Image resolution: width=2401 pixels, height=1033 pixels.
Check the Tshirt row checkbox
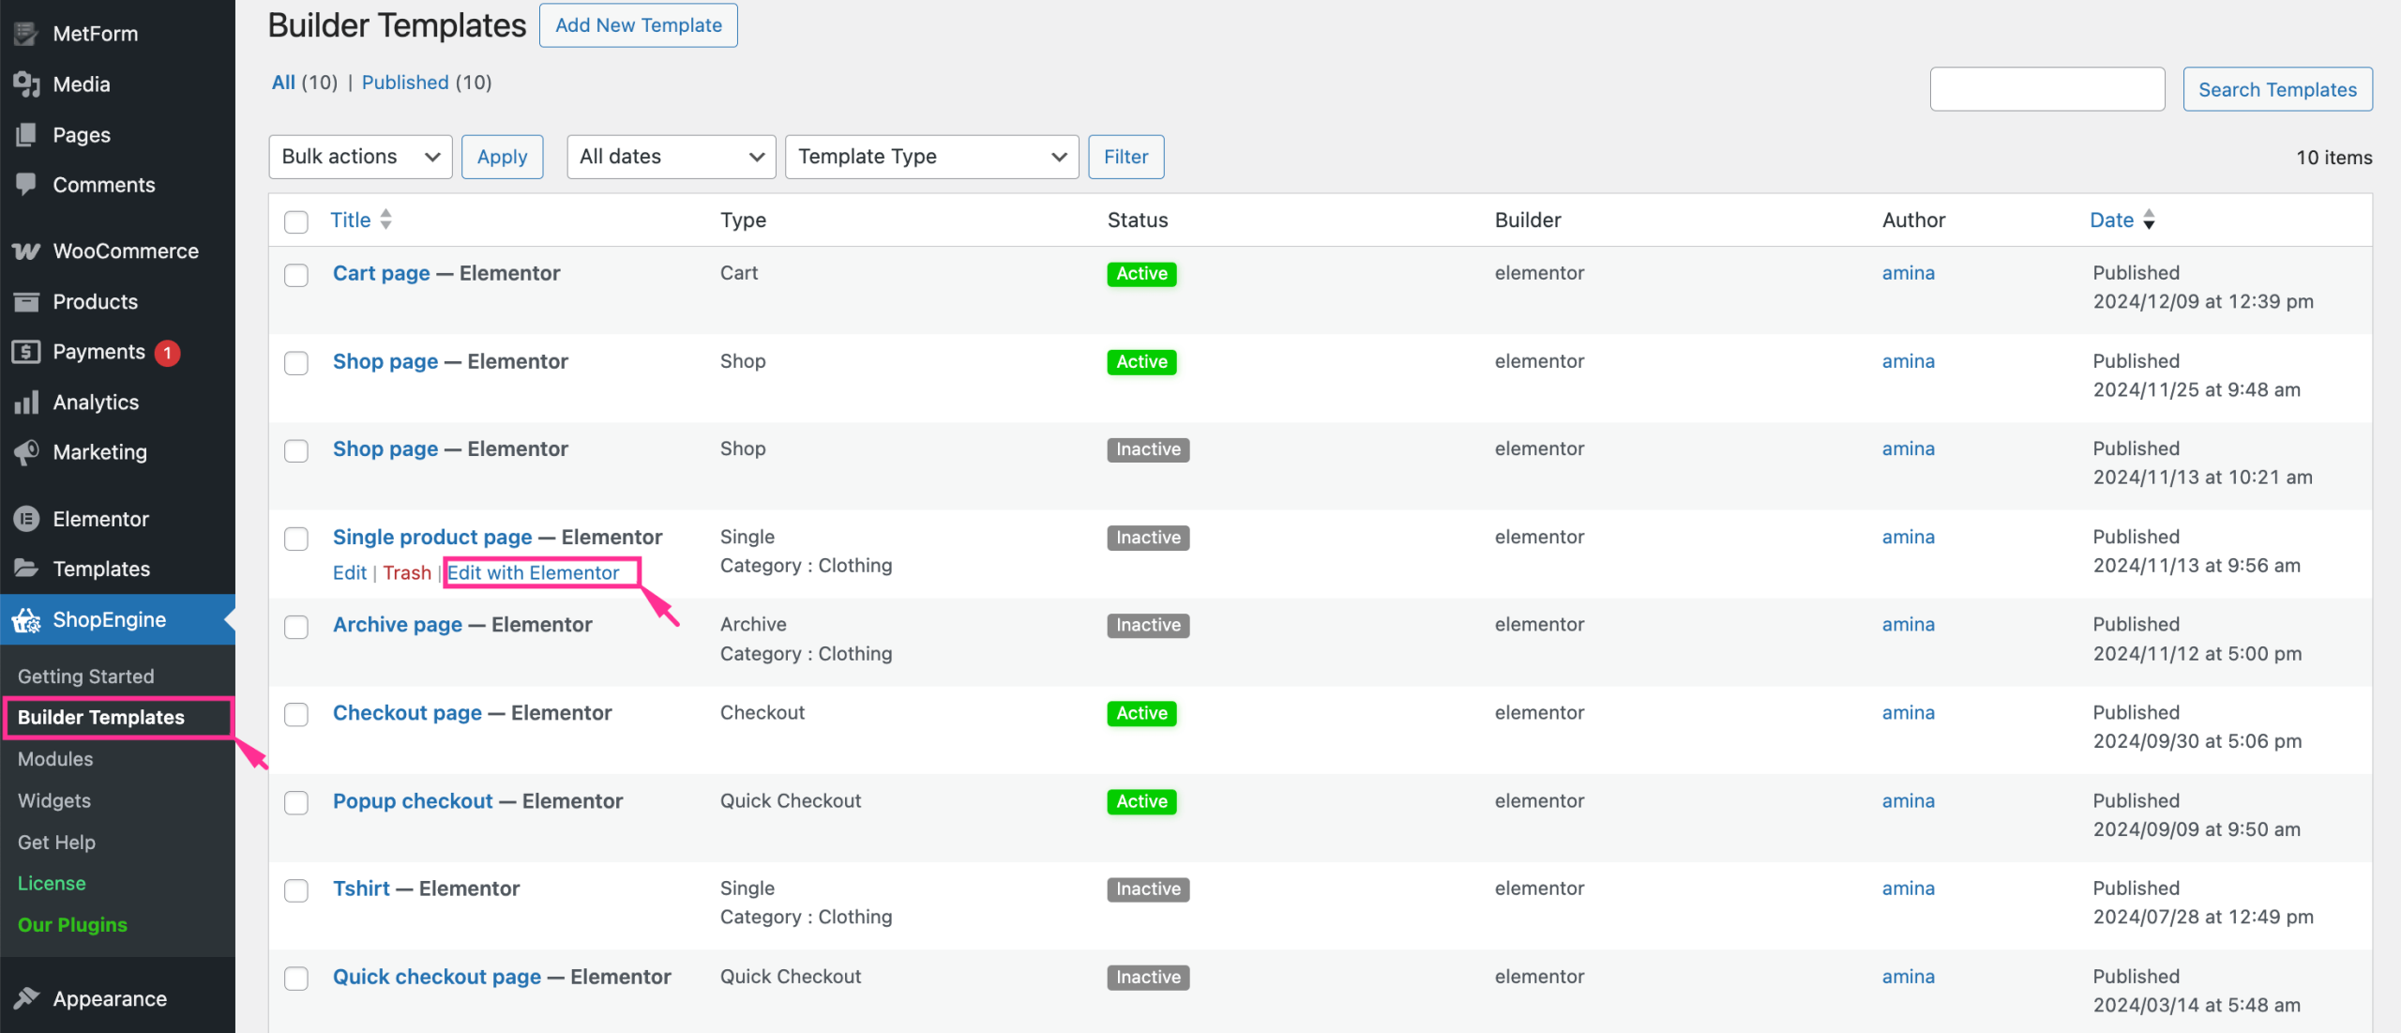[x=296, y=890]
